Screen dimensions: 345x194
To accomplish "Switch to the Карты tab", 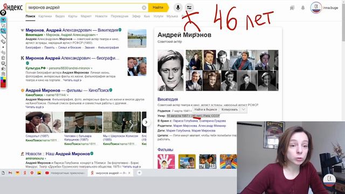I will click(x=73, y=16).
